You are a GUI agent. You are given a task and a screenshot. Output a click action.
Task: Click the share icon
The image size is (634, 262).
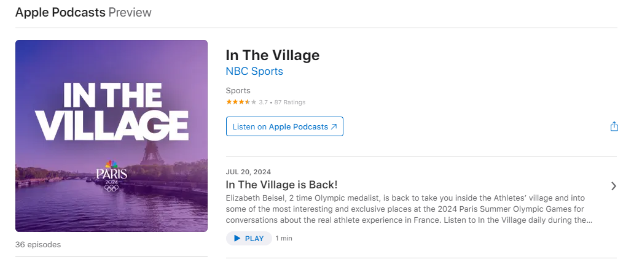(614, 126)
